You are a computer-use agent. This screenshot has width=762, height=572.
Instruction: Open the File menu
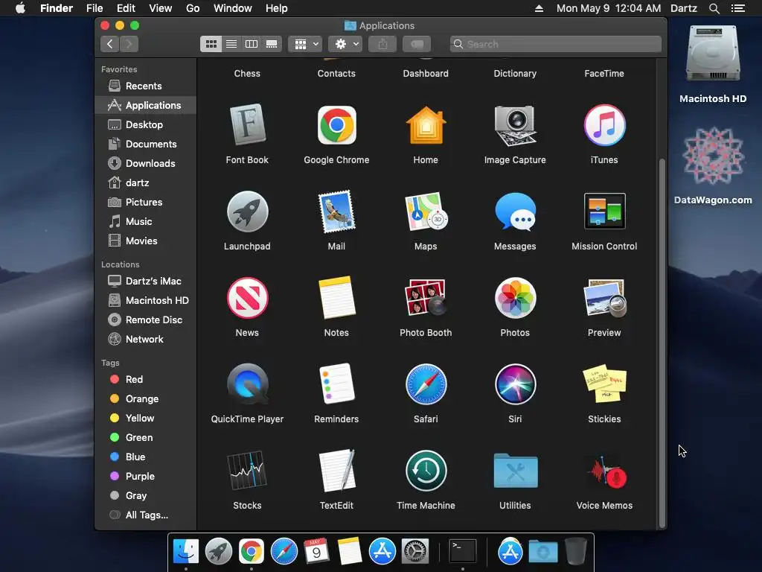point(95,8)
